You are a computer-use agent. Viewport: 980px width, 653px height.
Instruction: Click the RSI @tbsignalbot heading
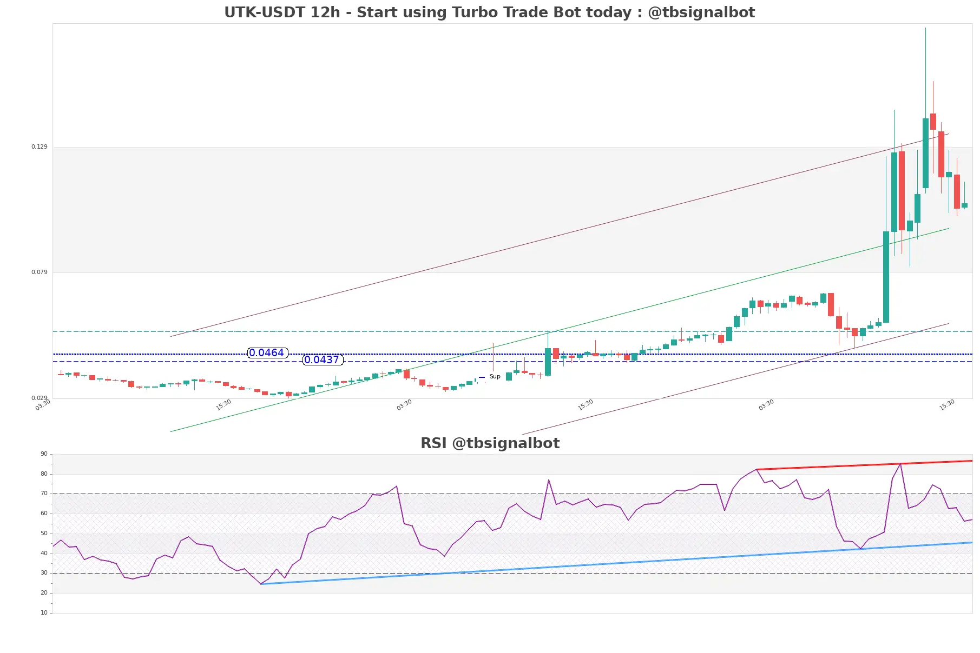(490, 443)
